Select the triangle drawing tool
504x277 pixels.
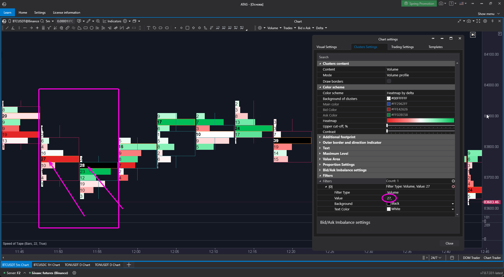[80, 28]
